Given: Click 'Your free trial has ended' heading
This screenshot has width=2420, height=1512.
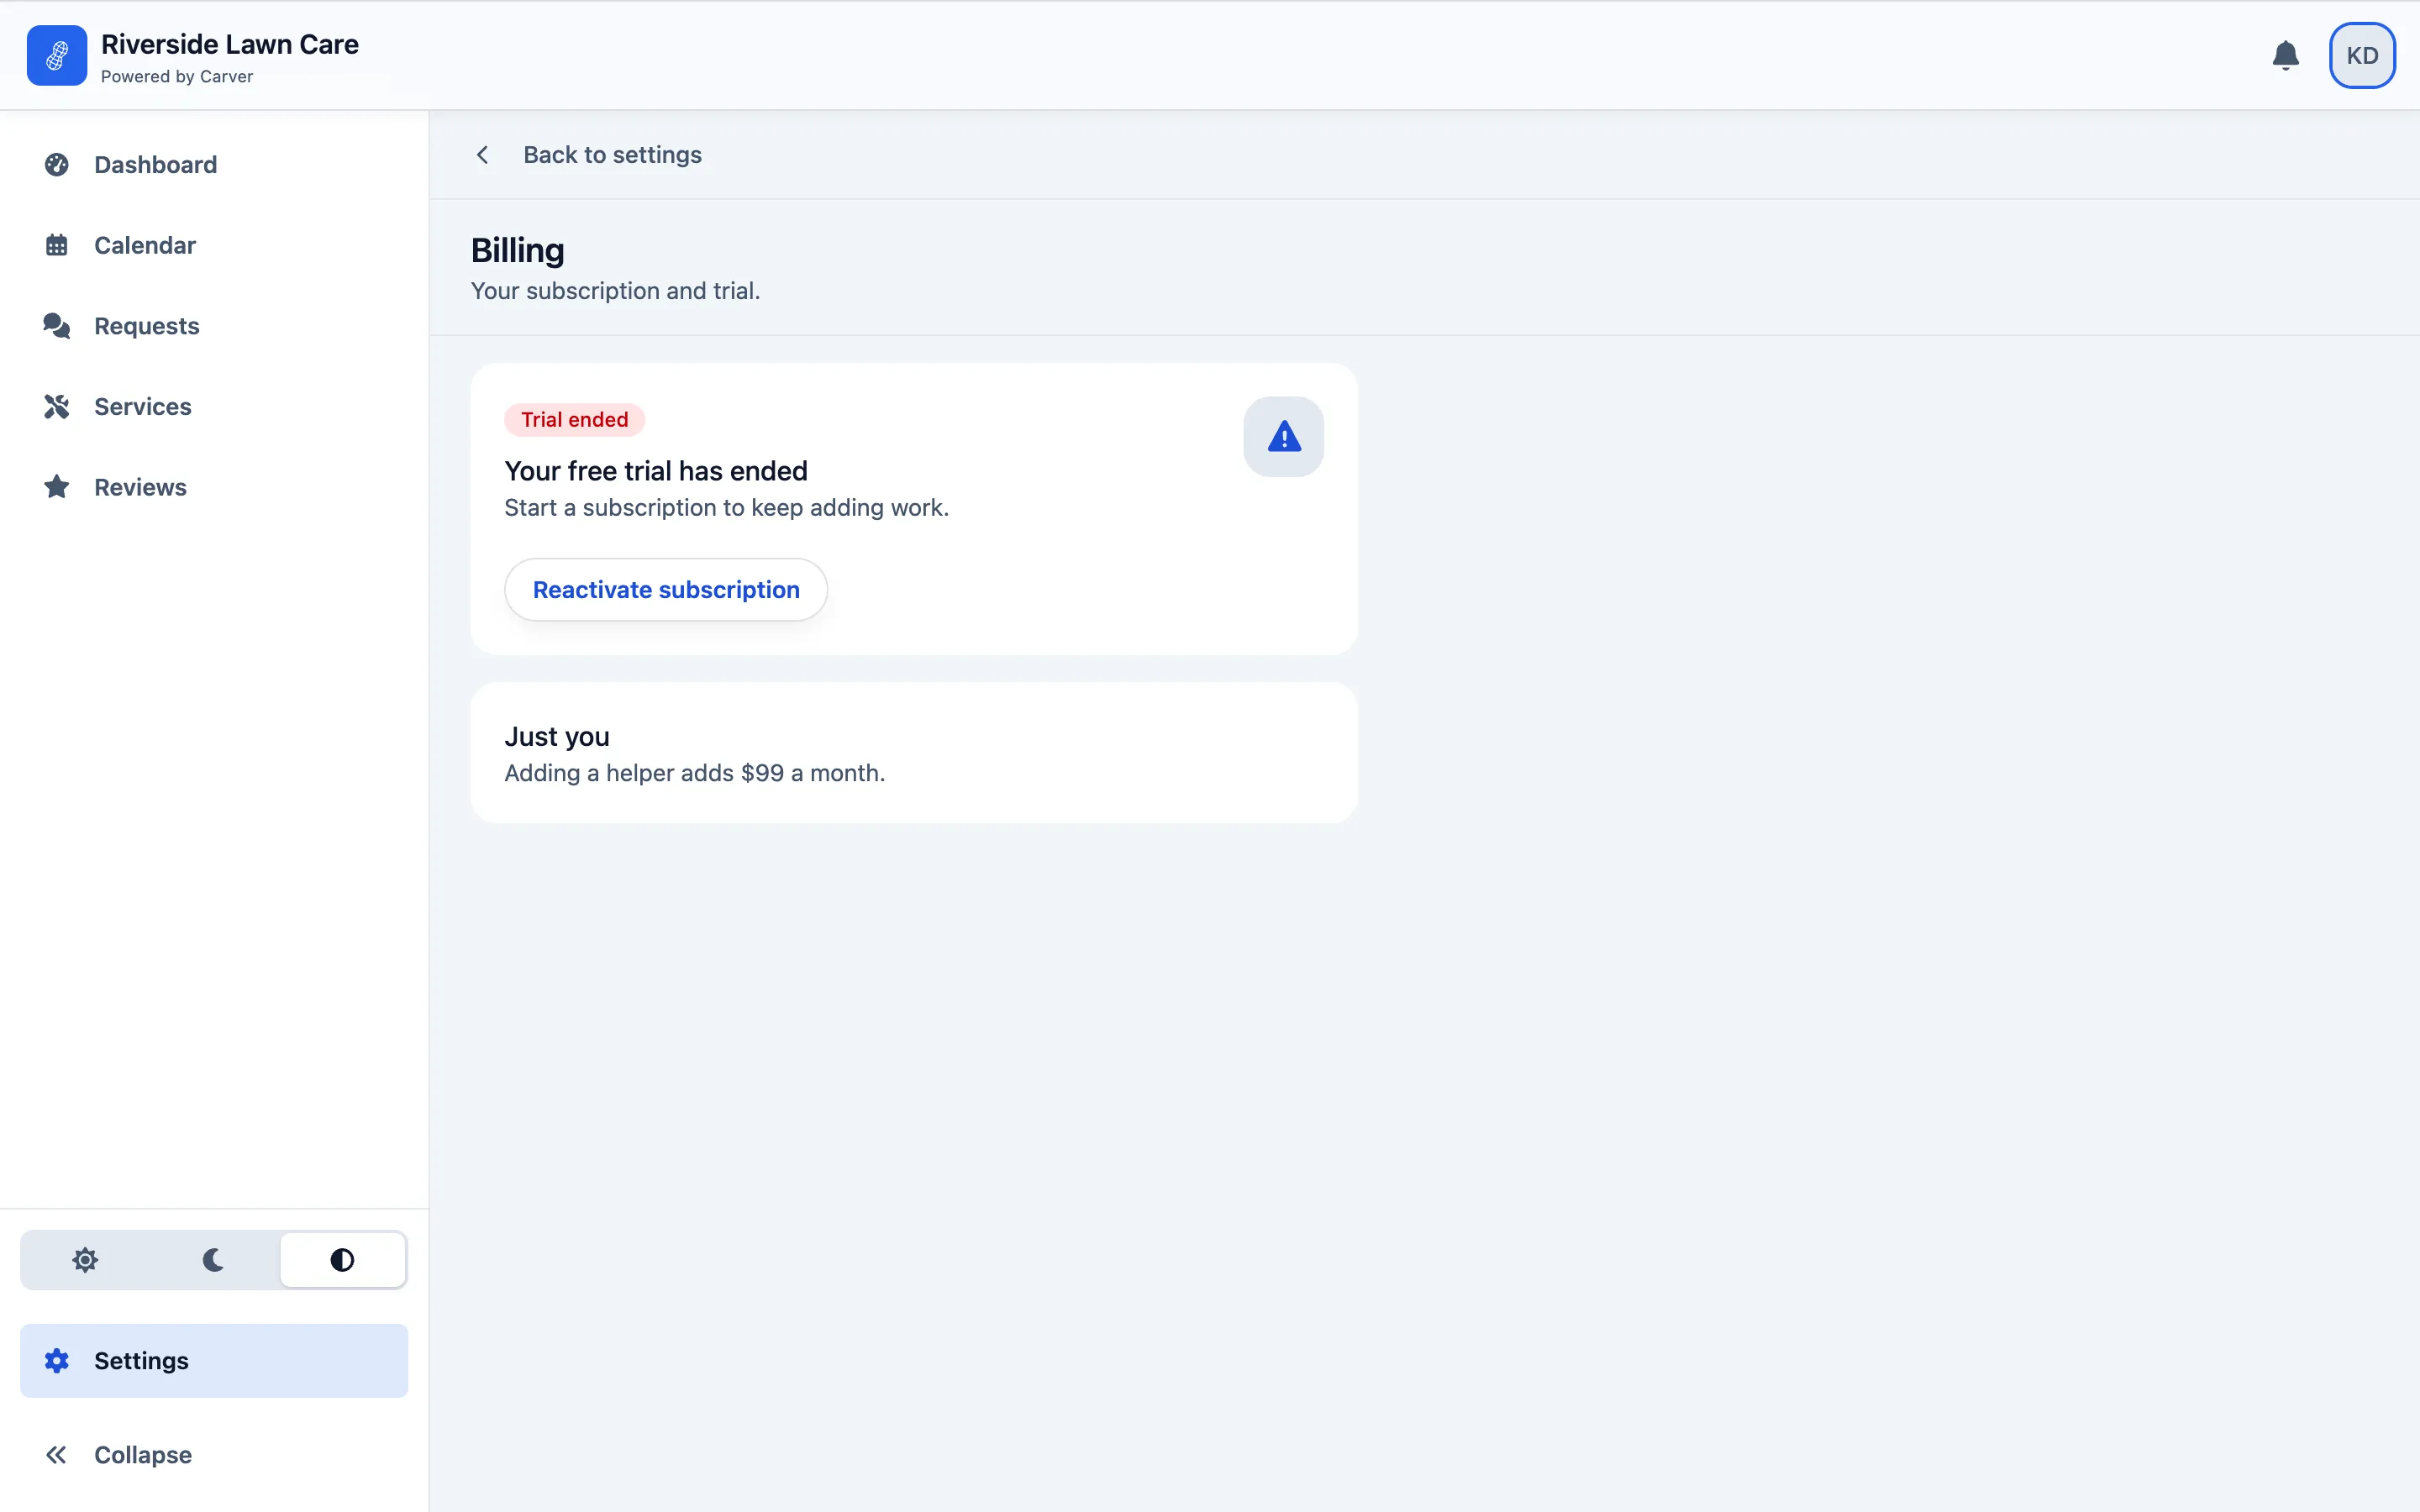Looking at the screenshot, I should [656, 471].
